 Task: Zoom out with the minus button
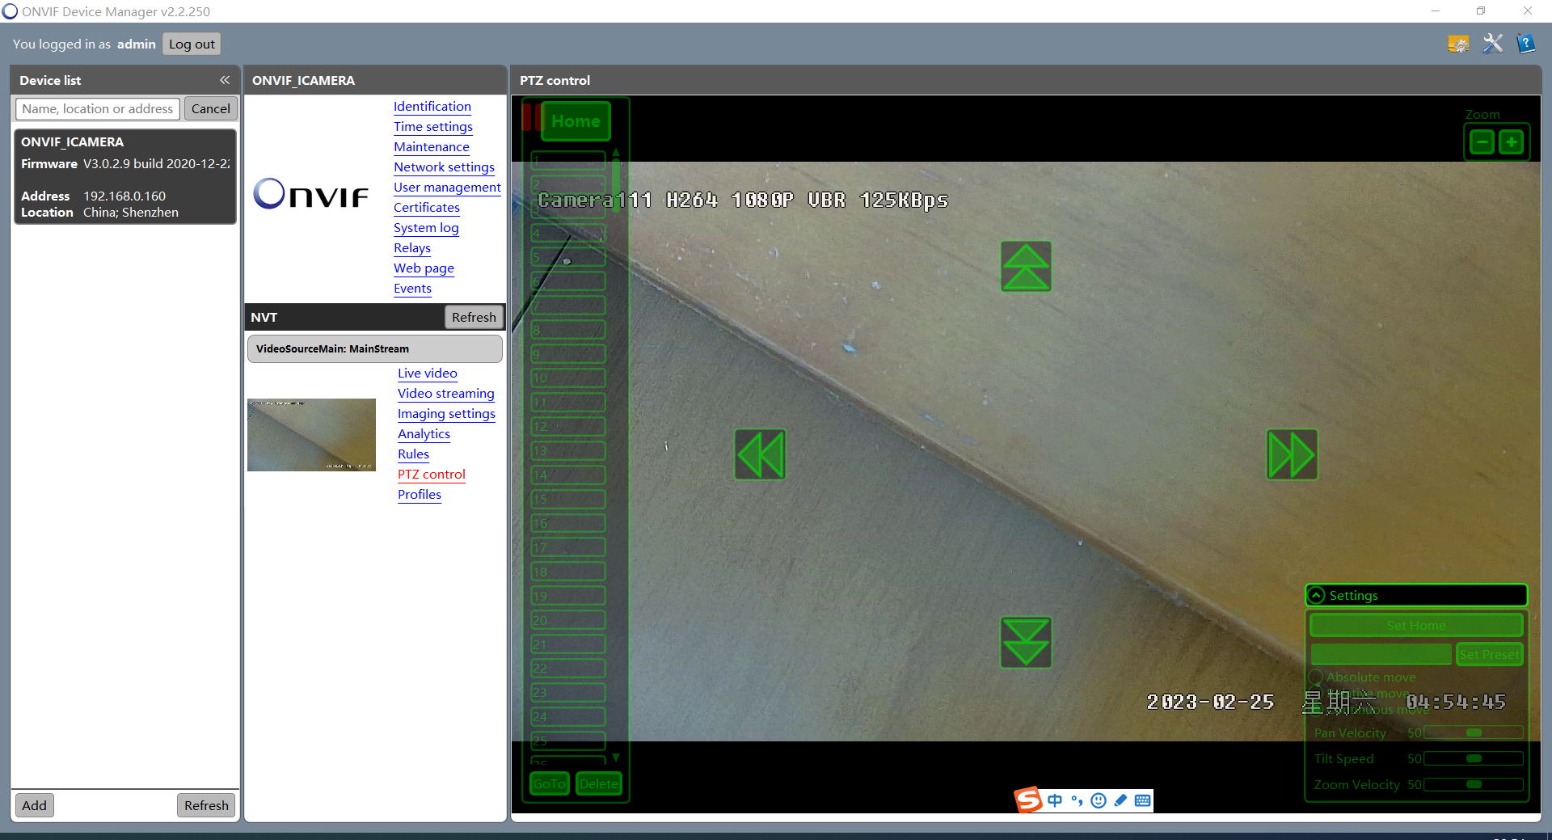point(1481,142)
